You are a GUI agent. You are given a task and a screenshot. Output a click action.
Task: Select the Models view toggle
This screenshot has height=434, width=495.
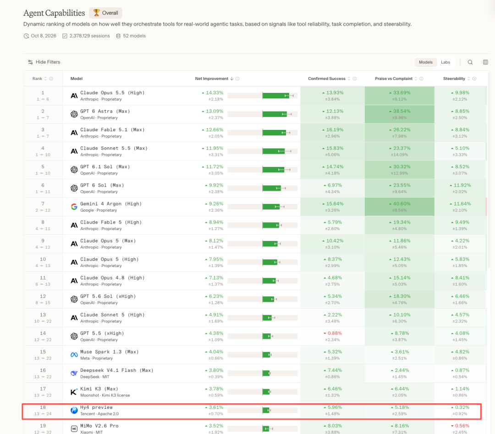pyautogui.click(x=425, y=62)
